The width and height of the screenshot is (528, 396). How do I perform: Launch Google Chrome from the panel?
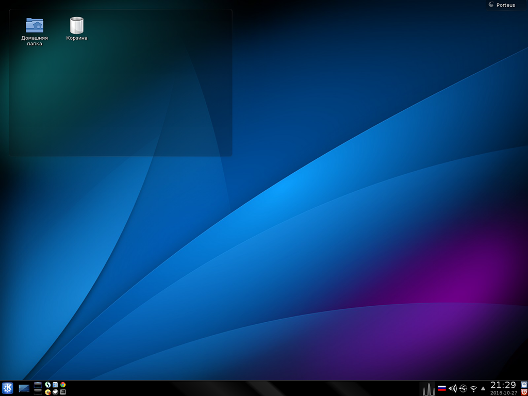click(x=63, y=385)
